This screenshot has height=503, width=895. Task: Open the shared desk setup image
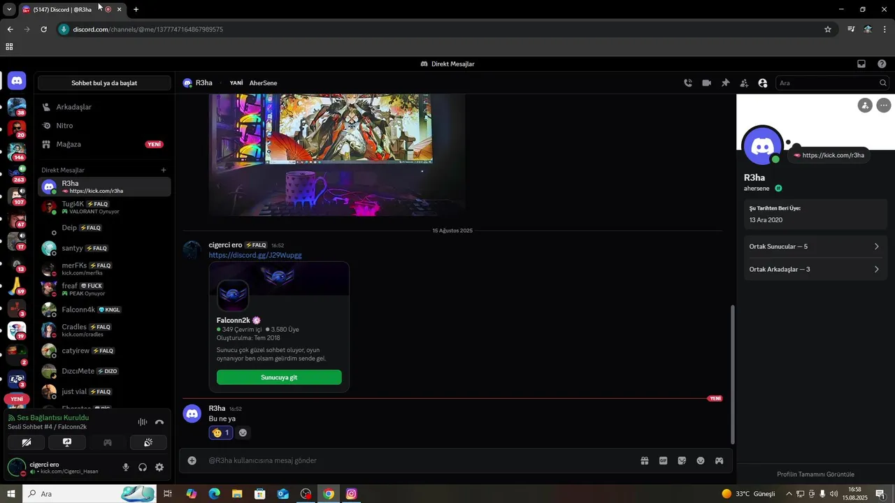(x=337, y=154)
